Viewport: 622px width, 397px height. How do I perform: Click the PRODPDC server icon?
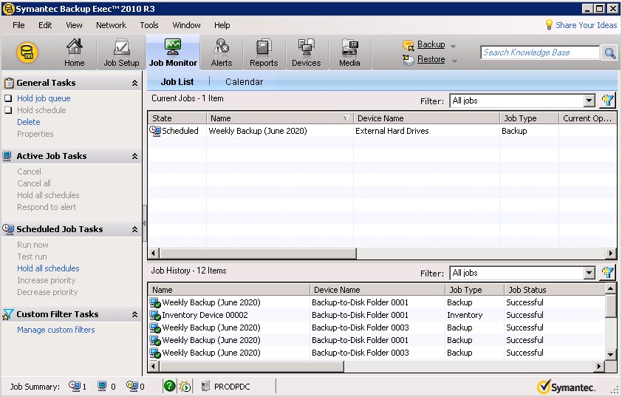pos(205,387)
